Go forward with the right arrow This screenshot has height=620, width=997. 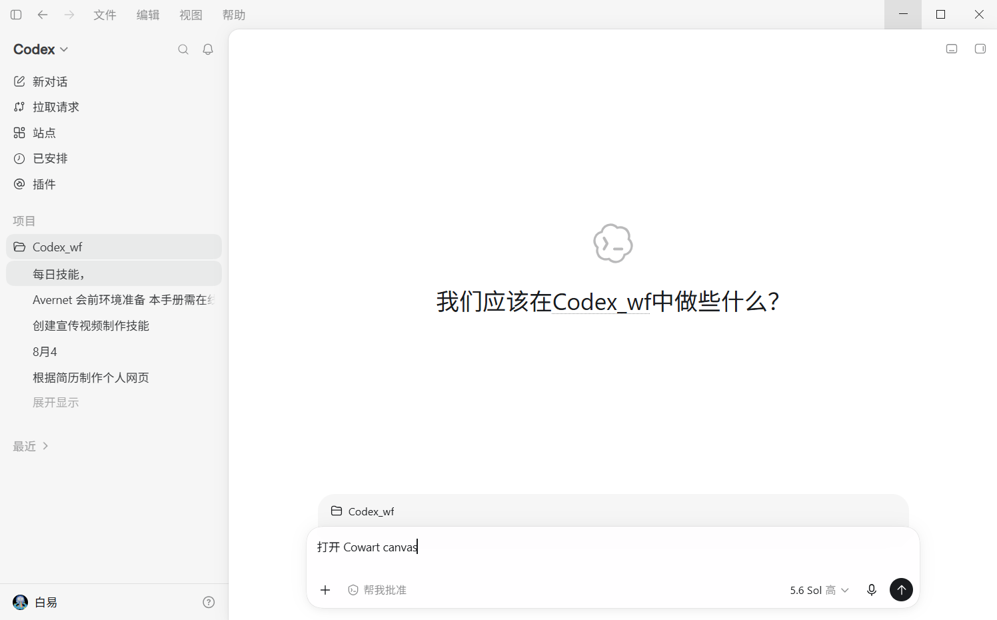[69, 15]
